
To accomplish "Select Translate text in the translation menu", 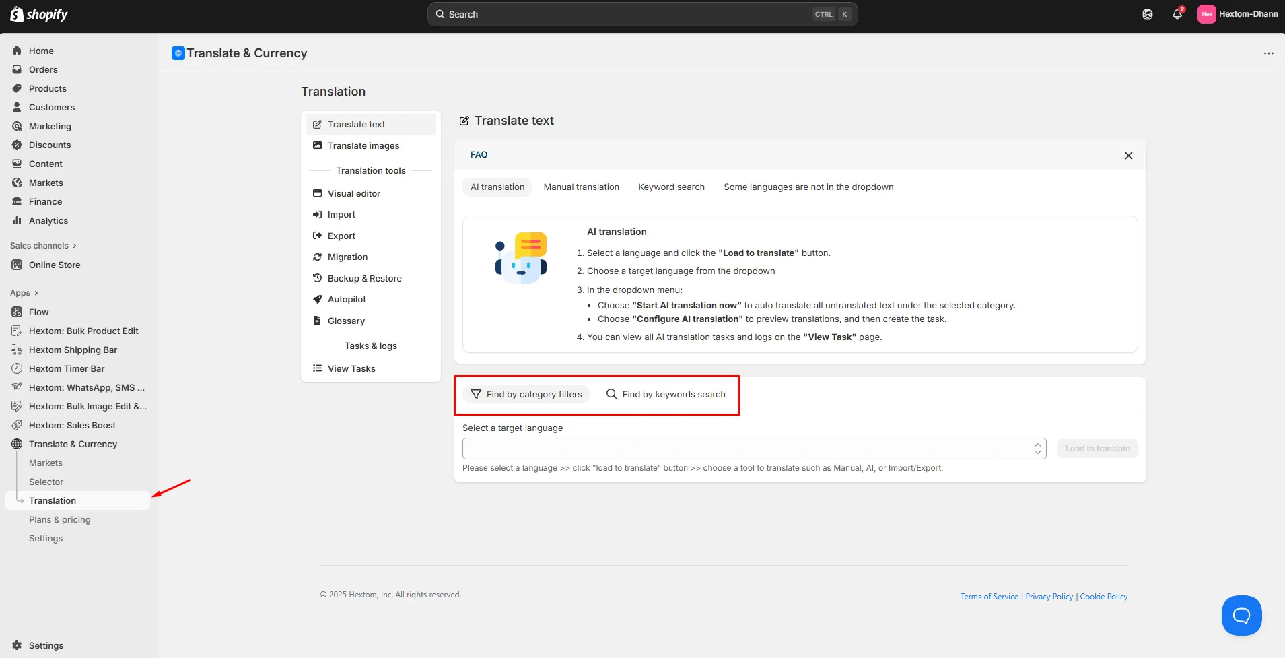I will 371,124.
